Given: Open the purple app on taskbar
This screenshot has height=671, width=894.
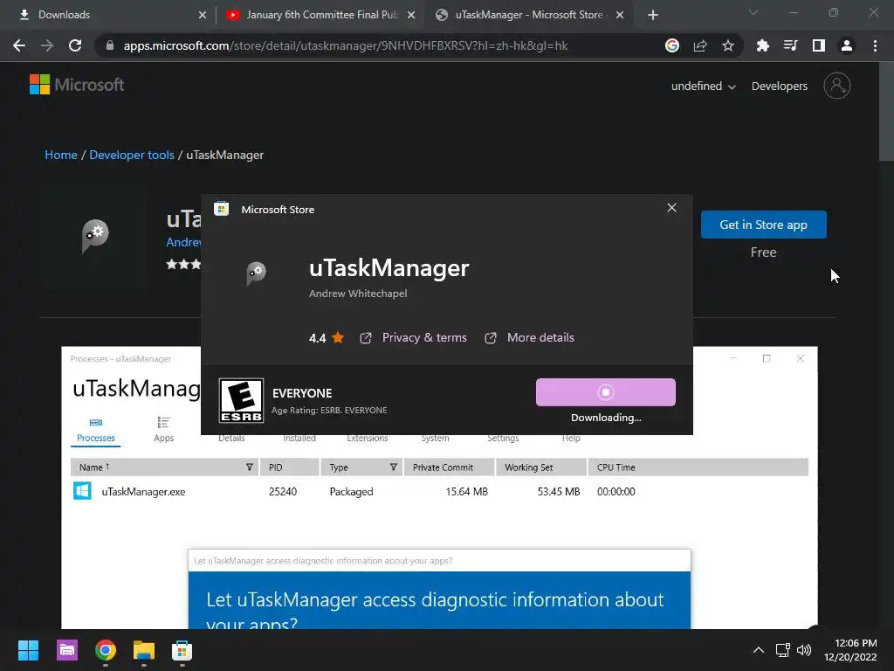Looking at the screenshot, I should [x=66, y=650].
